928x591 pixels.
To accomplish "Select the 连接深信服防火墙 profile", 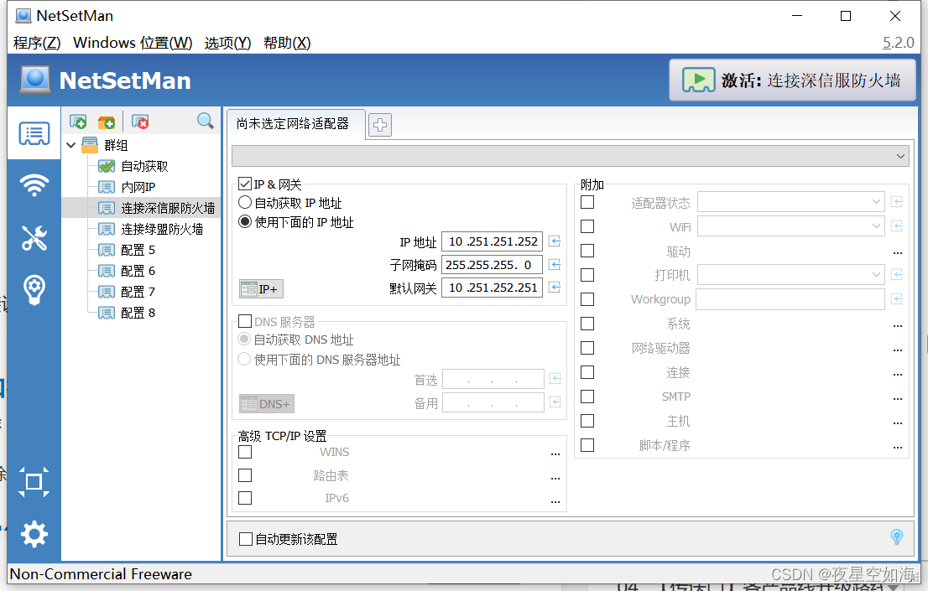I will pyautogui.click(x=168, y=208).
